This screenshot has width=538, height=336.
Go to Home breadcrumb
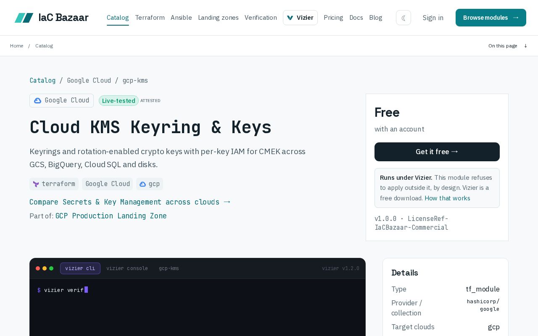click(x=17, y=46)
